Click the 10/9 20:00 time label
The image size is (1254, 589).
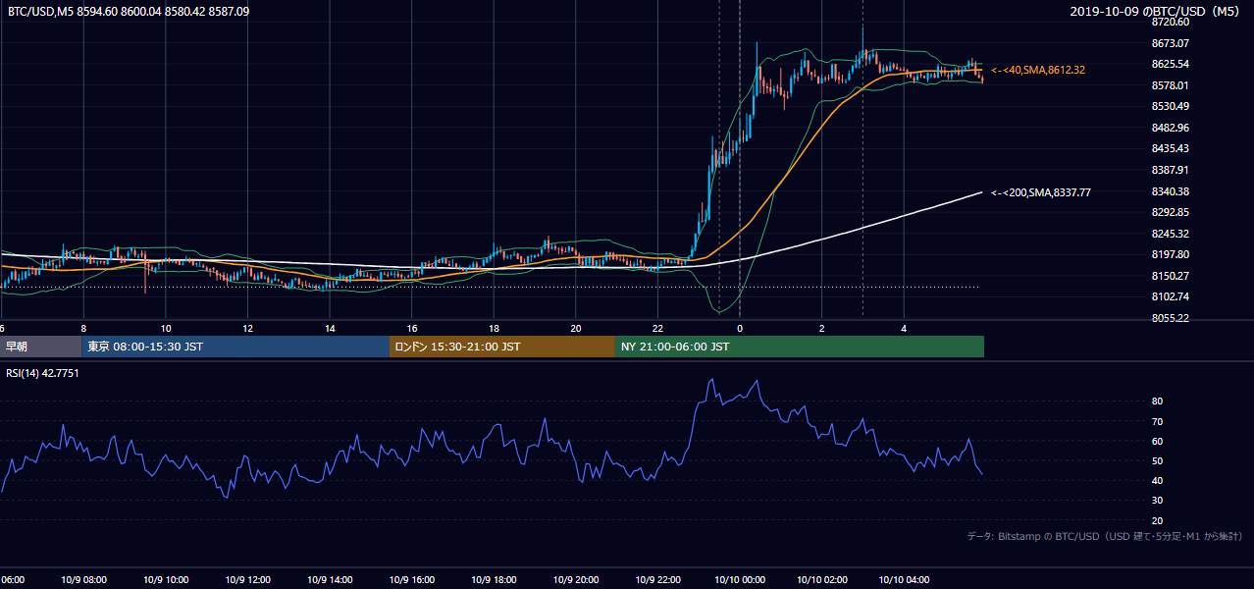point(576,580)
